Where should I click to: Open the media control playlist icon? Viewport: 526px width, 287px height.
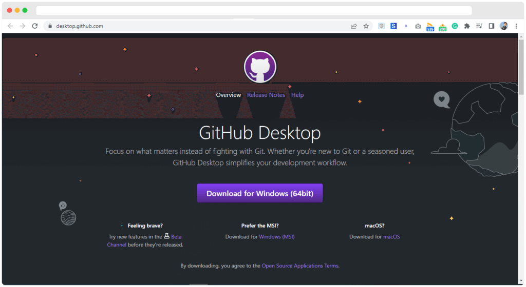479,26
